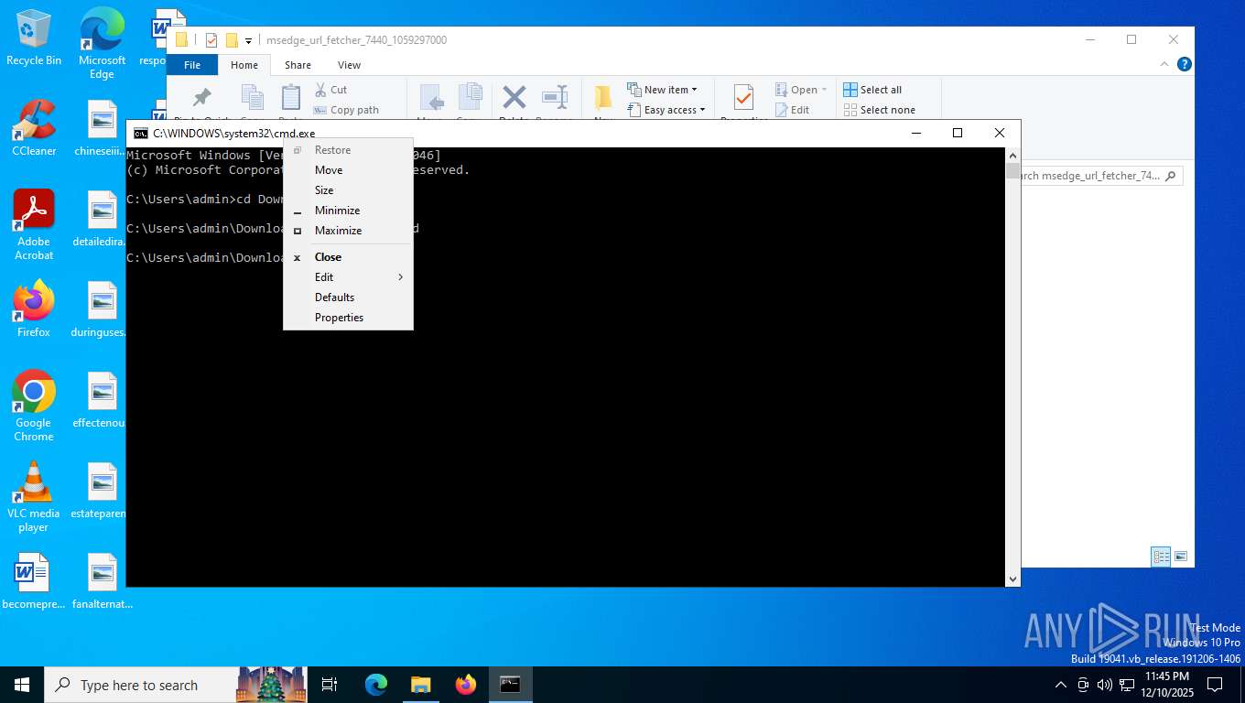Click the Properties checkmark in Explorer title bar
1245x703 pixels.
pos(211,40)
